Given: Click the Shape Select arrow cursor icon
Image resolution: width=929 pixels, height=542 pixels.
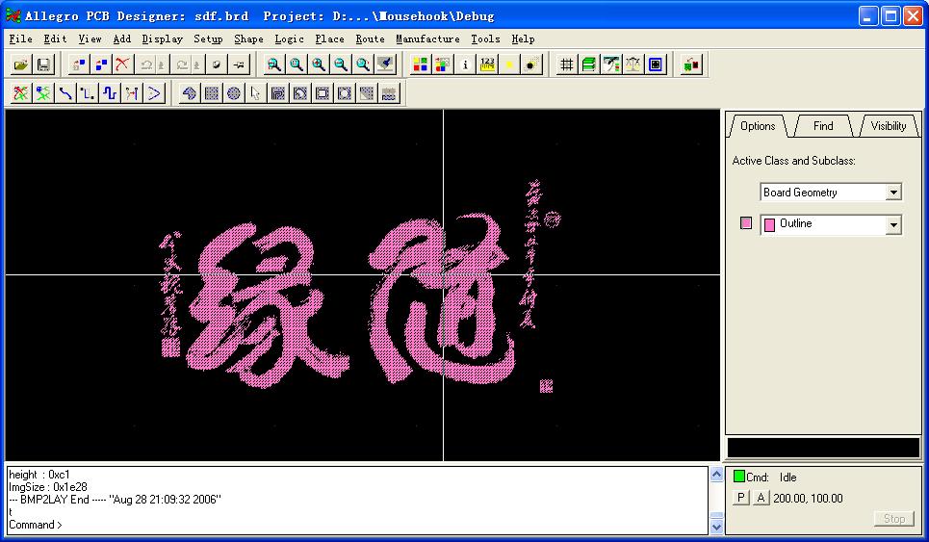Looking at the screenshot, I should pyautogui.click(x=255, y=93).
